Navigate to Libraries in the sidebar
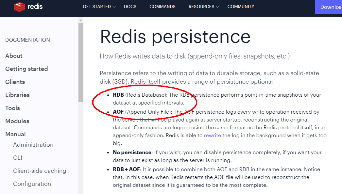342x194 pixels. click(17, 95)
